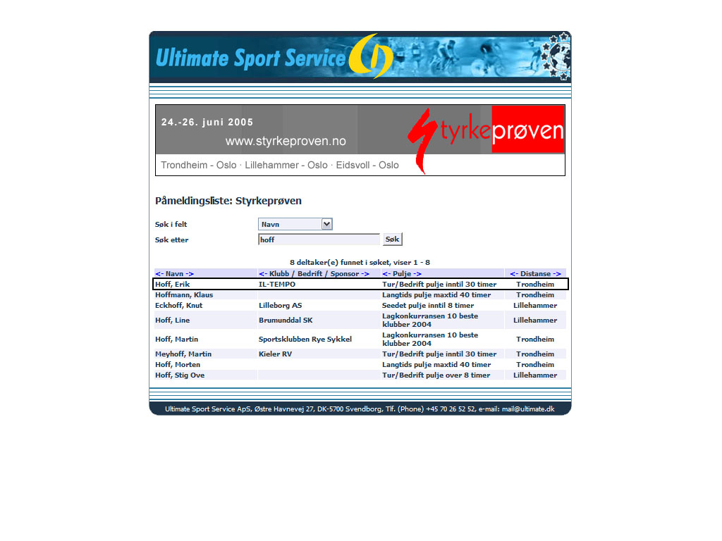The image size is (722, 541).
Task: Select name Hoff, Morten
Action: click(178, 364)
